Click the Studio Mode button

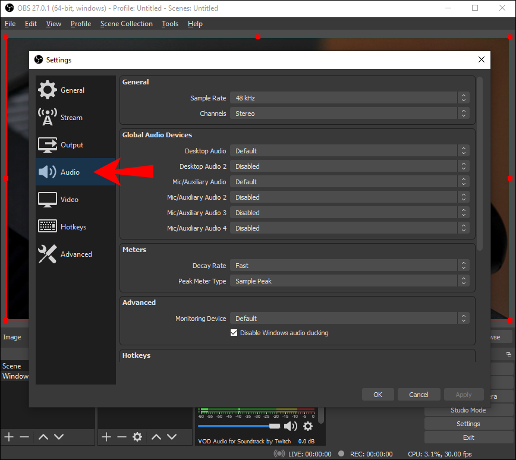[468, 410]
